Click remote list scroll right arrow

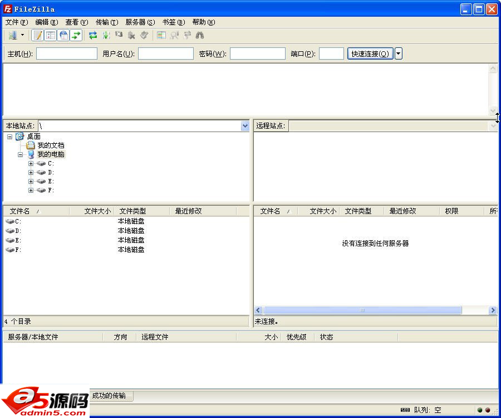(493, 310)
